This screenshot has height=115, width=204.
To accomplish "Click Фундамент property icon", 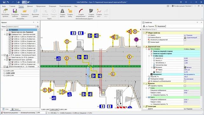I will pyautogui.click(x=151, y=74).
